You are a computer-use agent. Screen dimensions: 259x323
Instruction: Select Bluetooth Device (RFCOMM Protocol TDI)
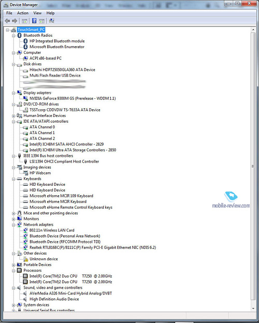tap(65, 242)
